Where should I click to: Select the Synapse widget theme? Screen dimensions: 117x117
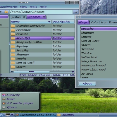(x=99, y=49)
